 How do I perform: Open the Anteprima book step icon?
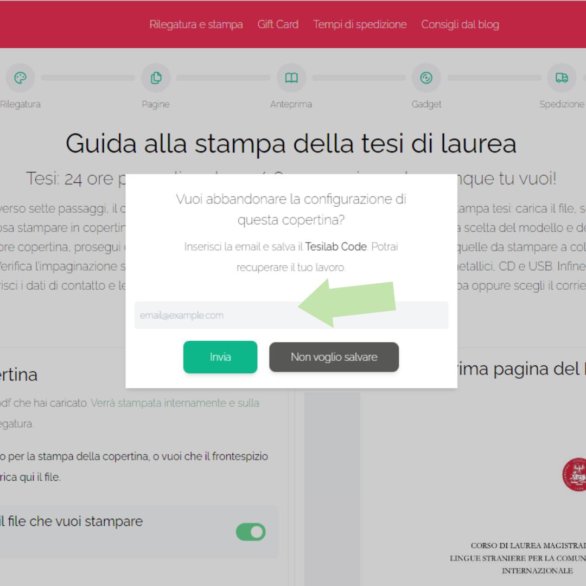291,78
